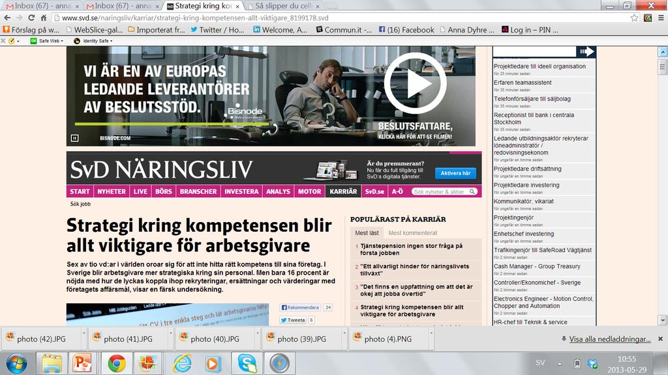
Task: Open Safe Web toolbar dropdown
Action: click(47, 41)
